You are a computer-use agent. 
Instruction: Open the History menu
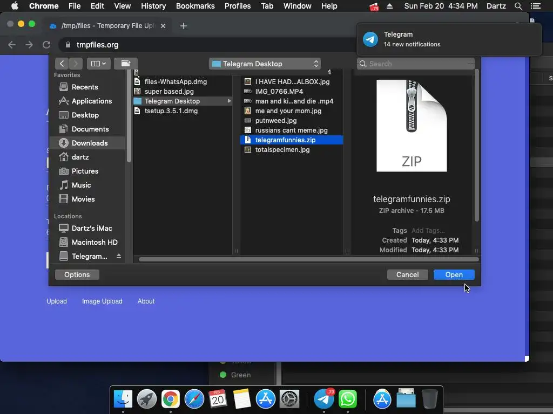153,6
